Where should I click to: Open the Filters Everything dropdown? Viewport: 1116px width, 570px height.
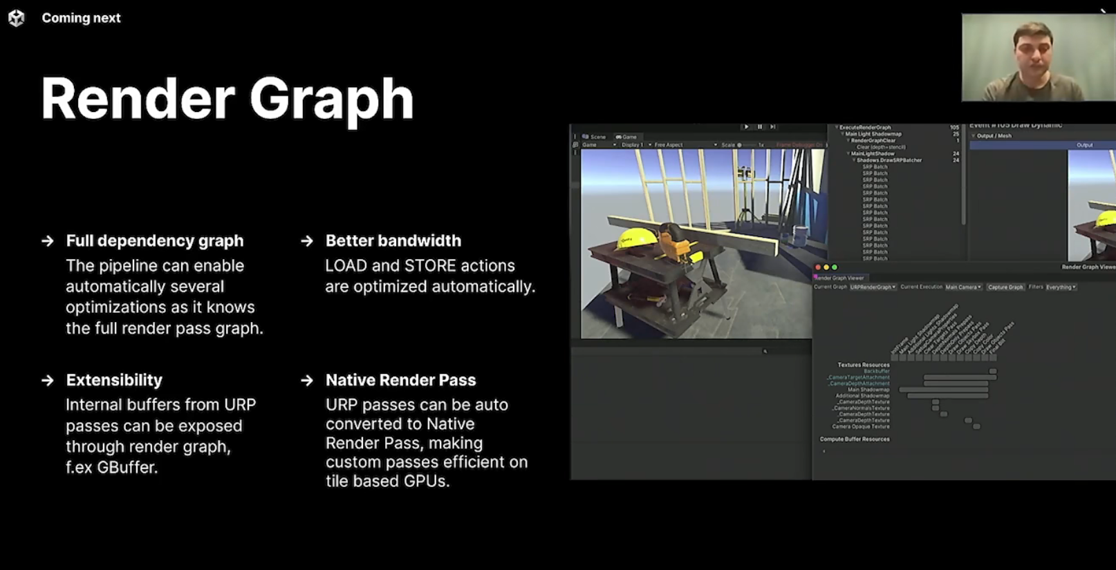click(x=1061, y=287)
